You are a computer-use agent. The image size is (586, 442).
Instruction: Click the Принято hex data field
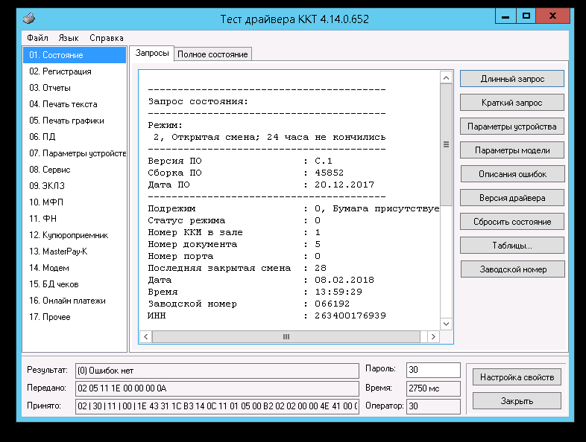tap(217, 406)
